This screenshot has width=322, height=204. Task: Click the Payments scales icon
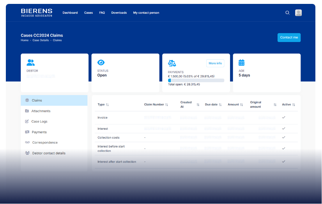[x=172, y=63]
